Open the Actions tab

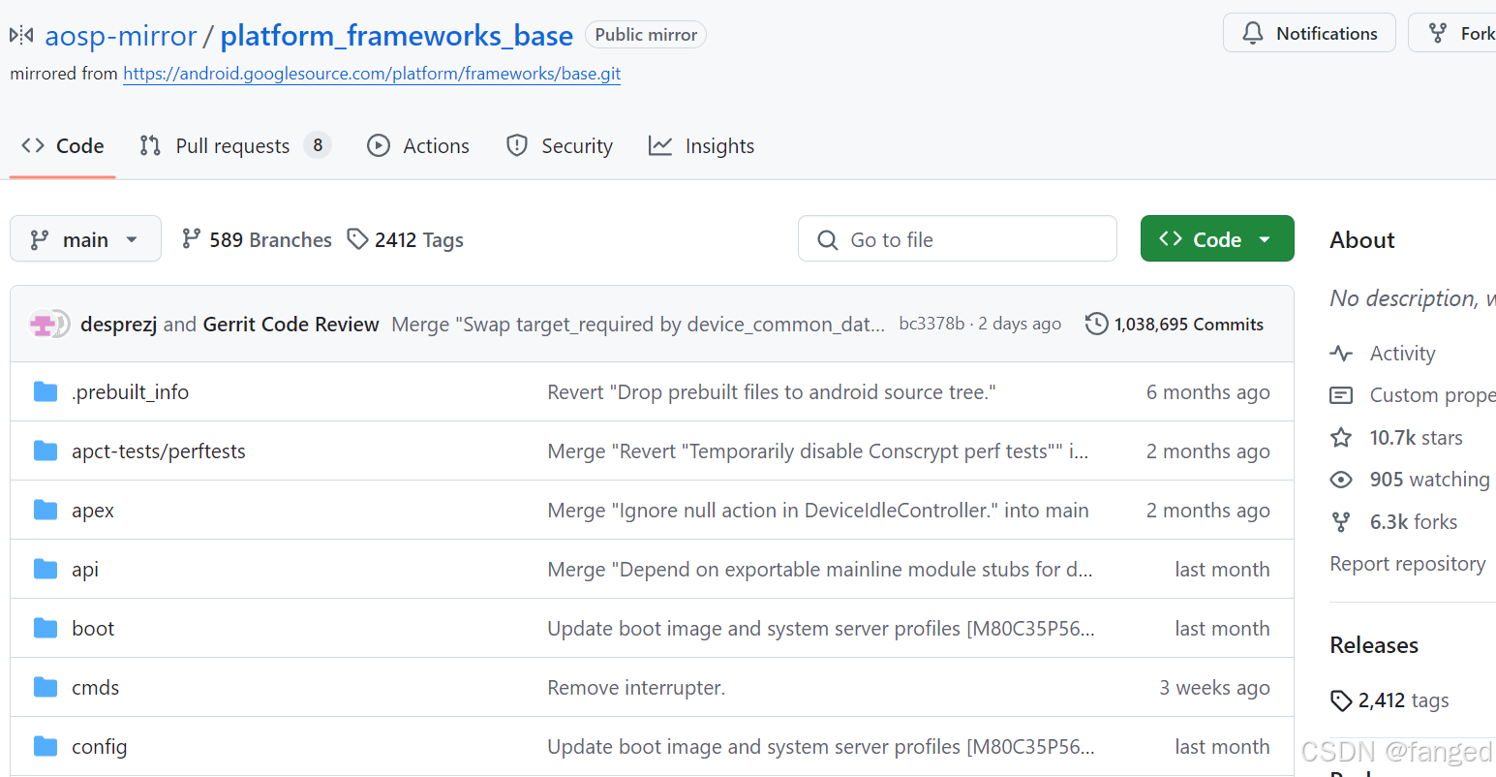pyautogui.click(x=418, y=146)
